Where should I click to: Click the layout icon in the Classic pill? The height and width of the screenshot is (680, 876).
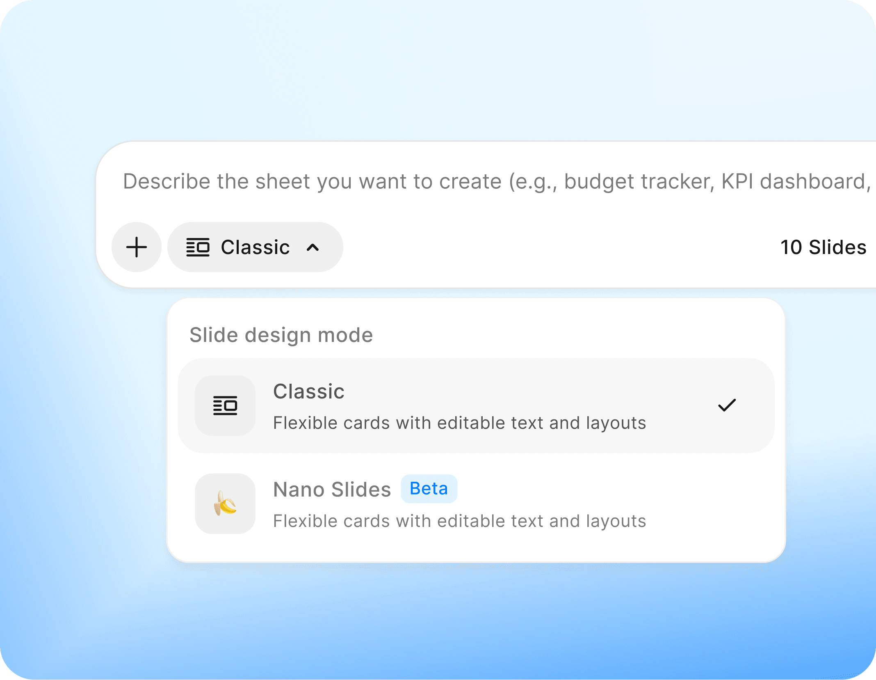(x=198, y=247)
